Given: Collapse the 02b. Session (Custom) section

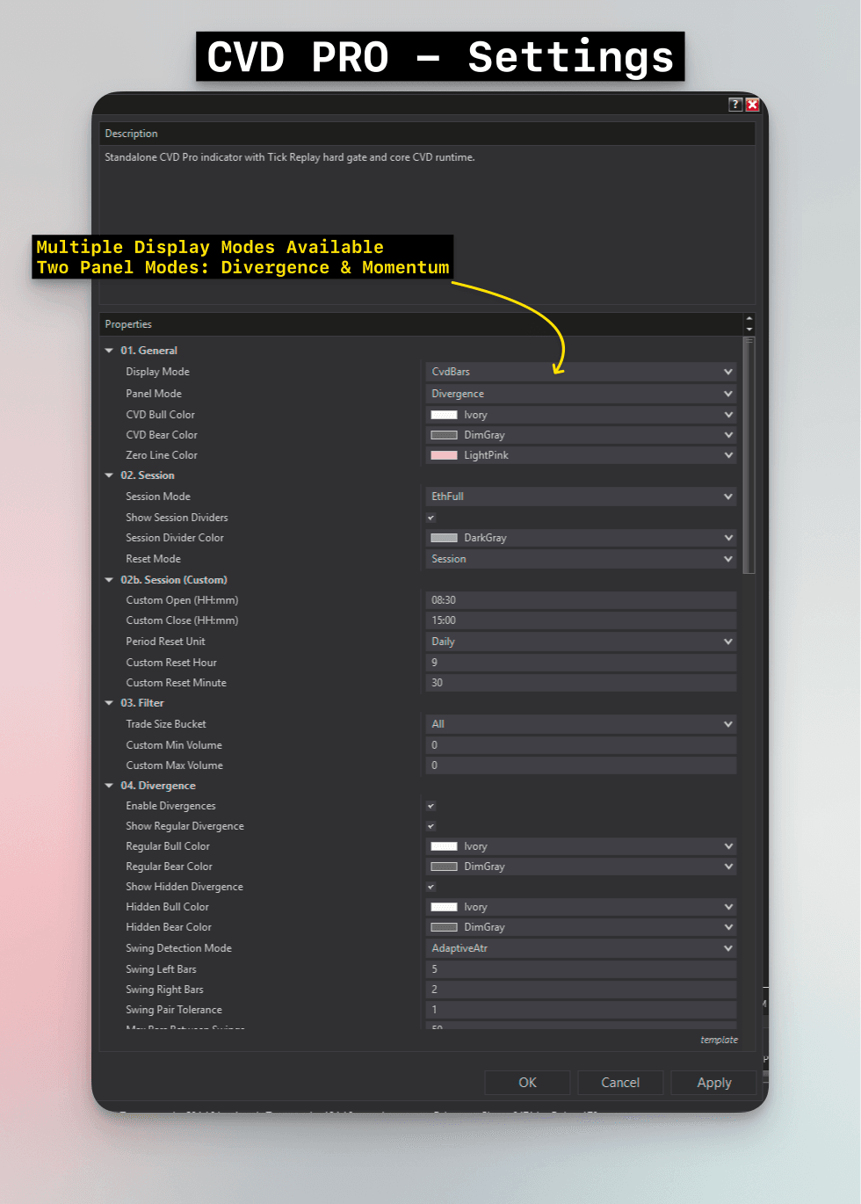Looking at the screenshot, I should [x=109, y=579].
